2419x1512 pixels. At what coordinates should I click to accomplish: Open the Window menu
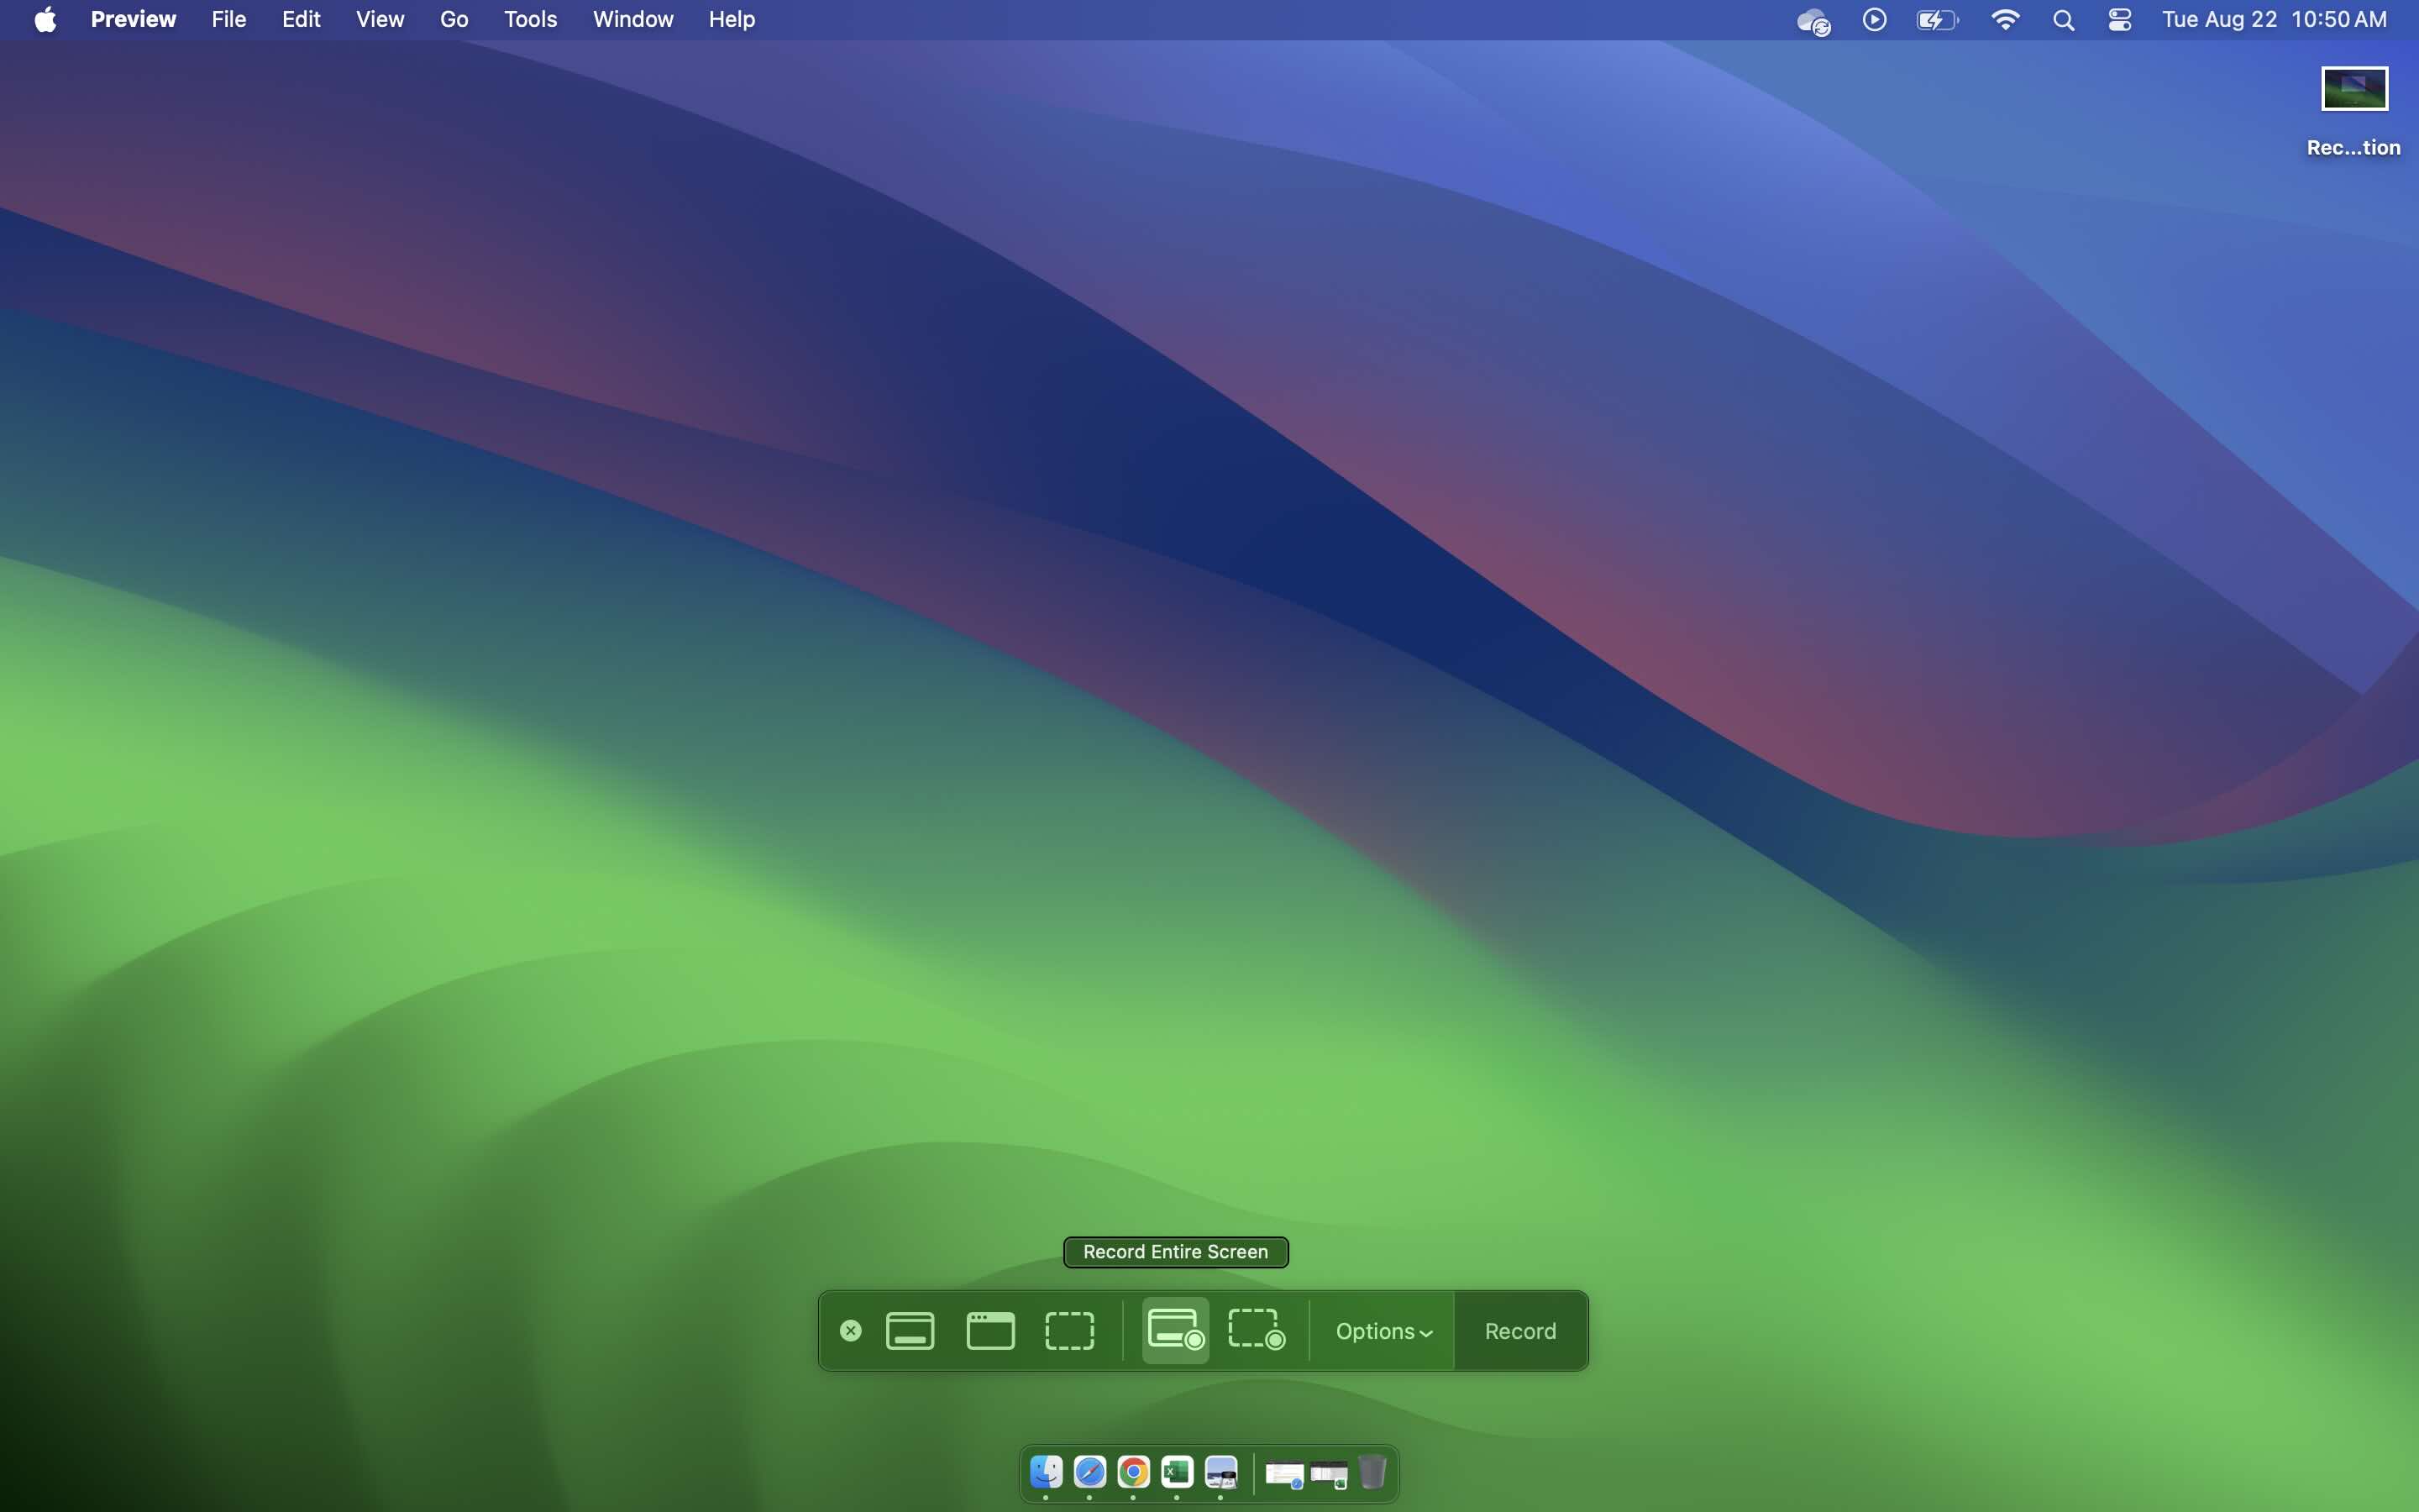(632, 19)
